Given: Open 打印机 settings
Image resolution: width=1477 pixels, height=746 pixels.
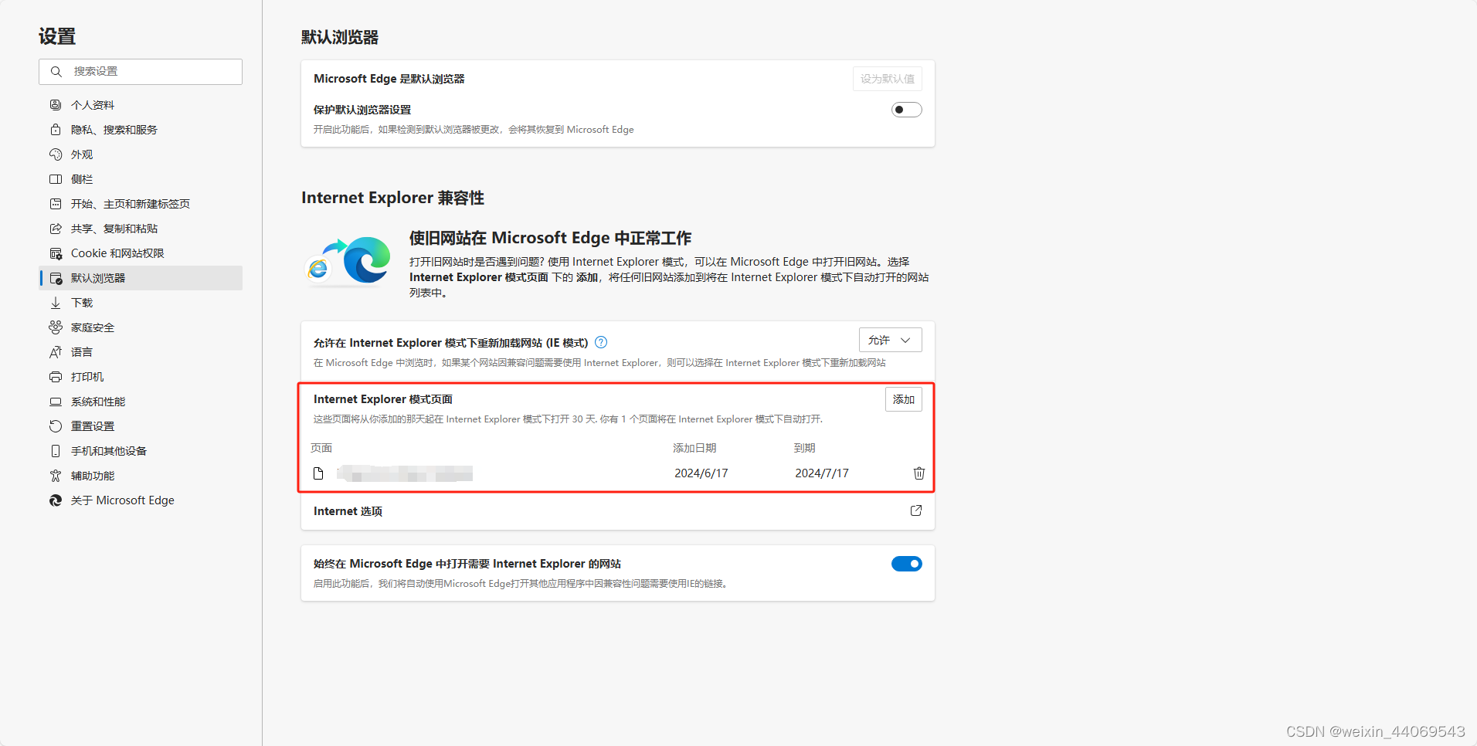Looking at the screenshot, I should 141,377.
